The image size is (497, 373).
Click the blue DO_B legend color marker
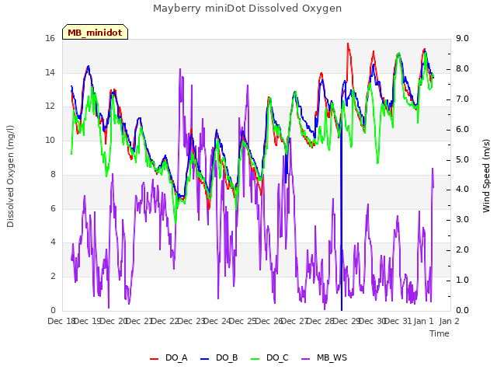click(205, 359)
